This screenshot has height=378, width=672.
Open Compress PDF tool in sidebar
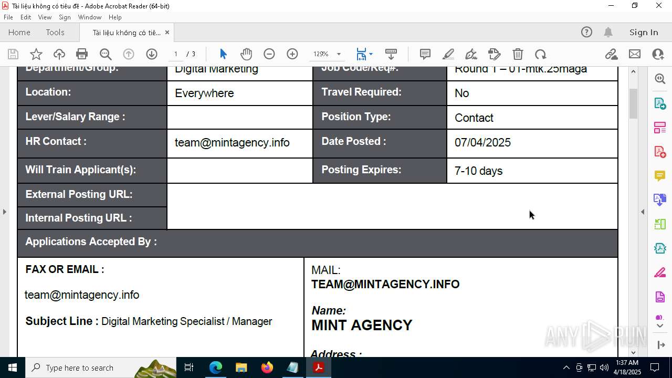click(660, 248)
